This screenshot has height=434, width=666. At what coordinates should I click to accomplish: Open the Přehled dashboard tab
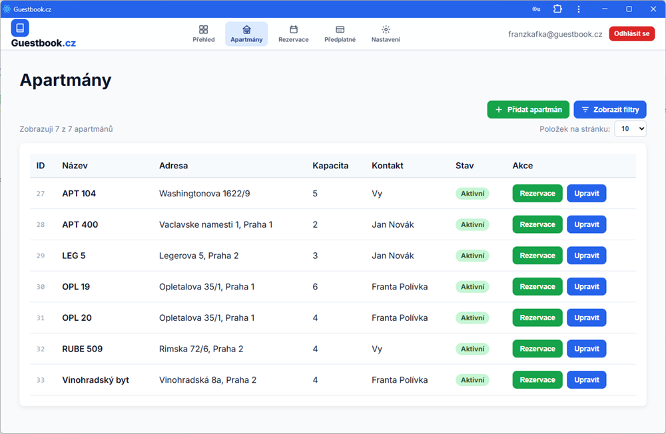(203, 34)
